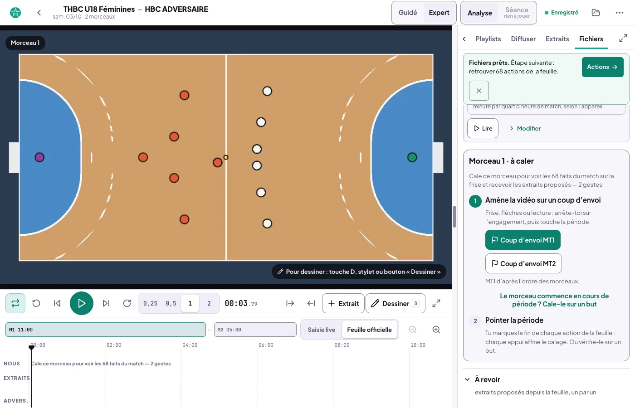Choose Saisie live timeline mode
The image size is (635, 408).
322,330
